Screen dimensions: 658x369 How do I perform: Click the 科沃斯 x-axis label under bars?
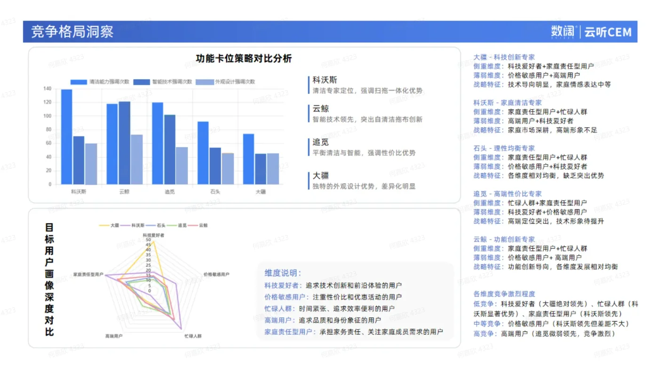point(79,192)
